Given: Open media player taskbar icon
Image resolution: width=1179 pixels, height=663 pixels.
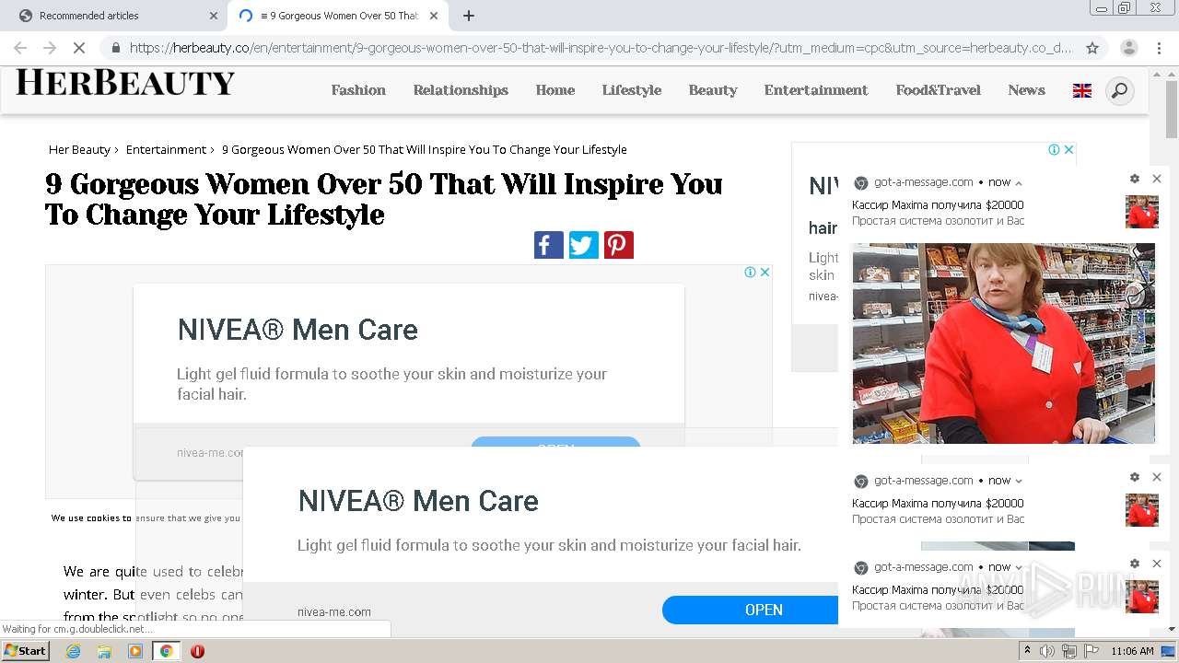Looking at the screenshot, I should click(x=134, y=651).
